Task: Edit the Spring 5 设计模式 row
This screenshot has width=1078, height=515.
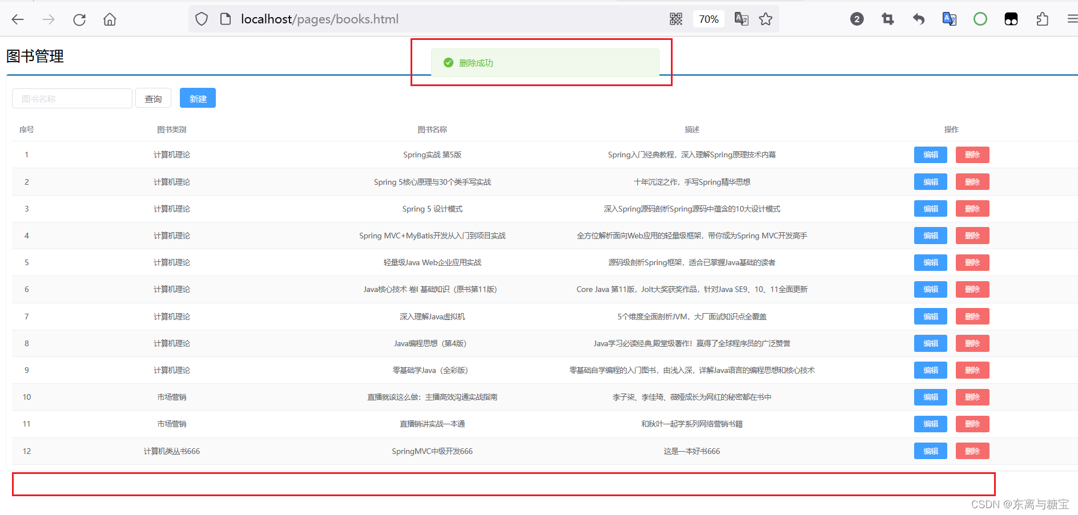Action: [930, 209]
